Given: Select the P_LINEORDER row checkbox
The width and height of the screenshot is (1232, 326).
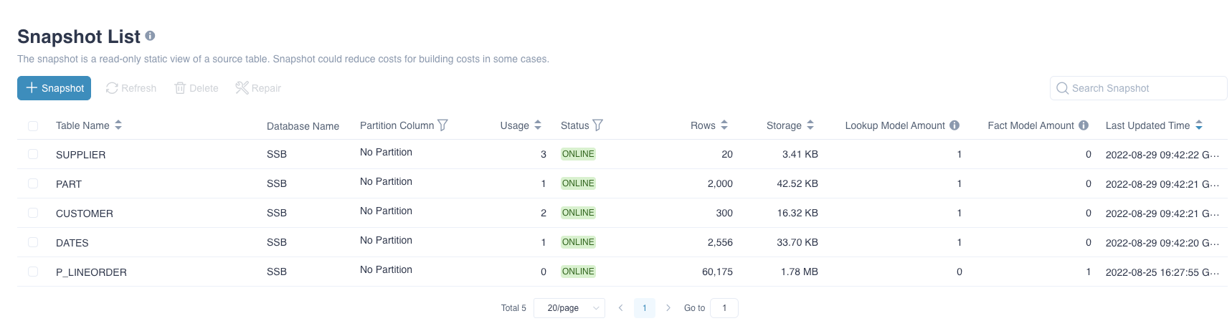Looking at the screenshot, I should click(33, 272).
